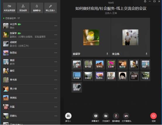Select 苏朝化 in the participant list
Viewport: 162px width, 125px height.
pos(30,116)
